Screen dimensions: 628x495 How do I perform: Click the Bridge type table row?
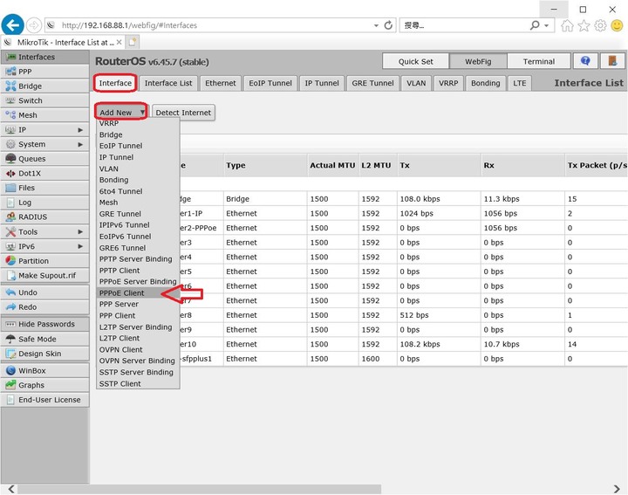(x=404, y=199)
